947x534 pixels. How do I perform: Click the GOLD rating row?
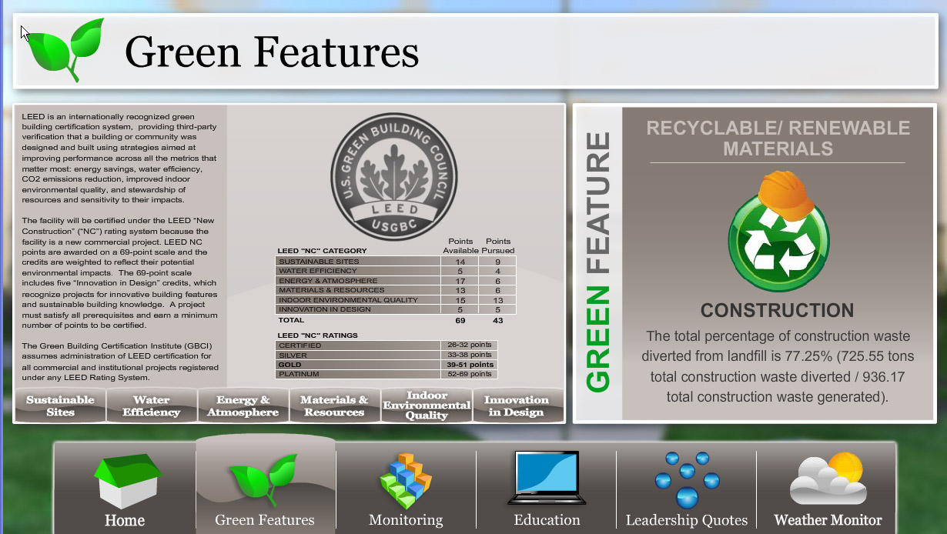(x=387, y=365)
